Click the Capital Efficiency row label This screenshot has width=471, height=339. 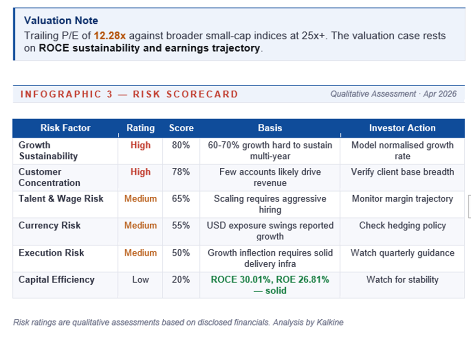click(x=57, y=280)
